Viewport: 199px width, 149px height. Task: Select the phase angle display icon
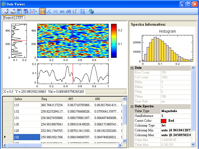[49, 11]
